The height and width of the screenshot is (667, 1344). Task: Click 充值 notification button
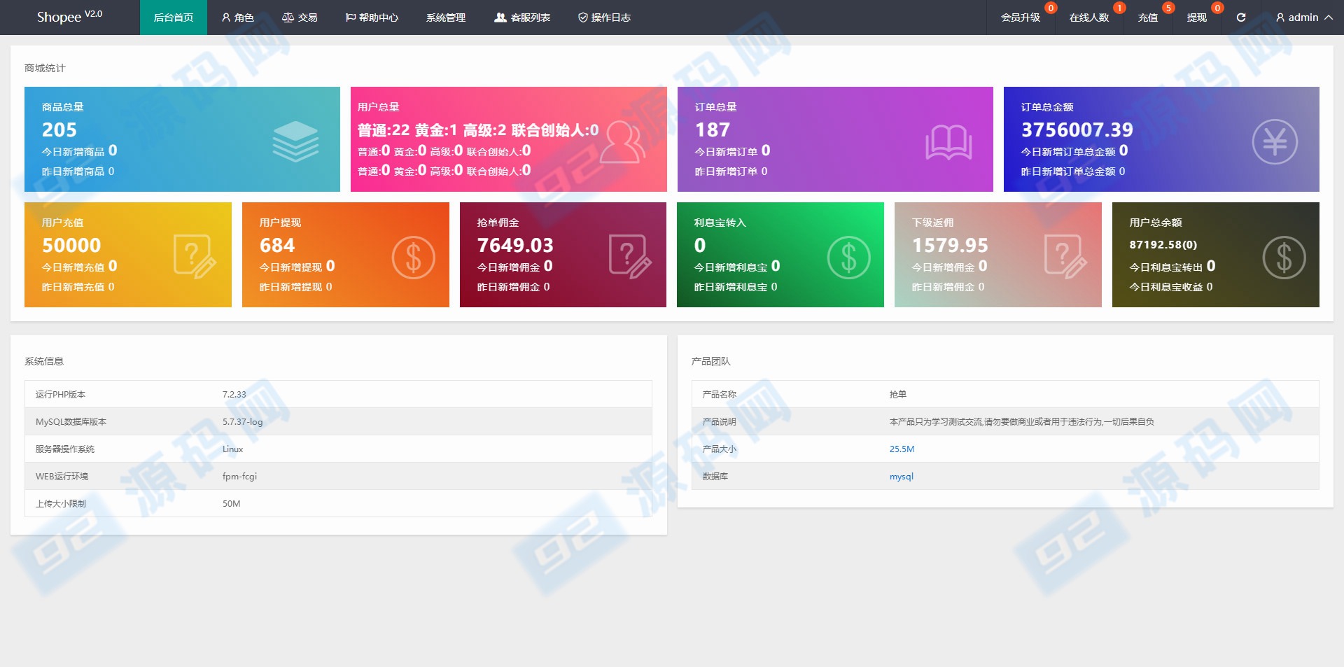(1148, 17)
